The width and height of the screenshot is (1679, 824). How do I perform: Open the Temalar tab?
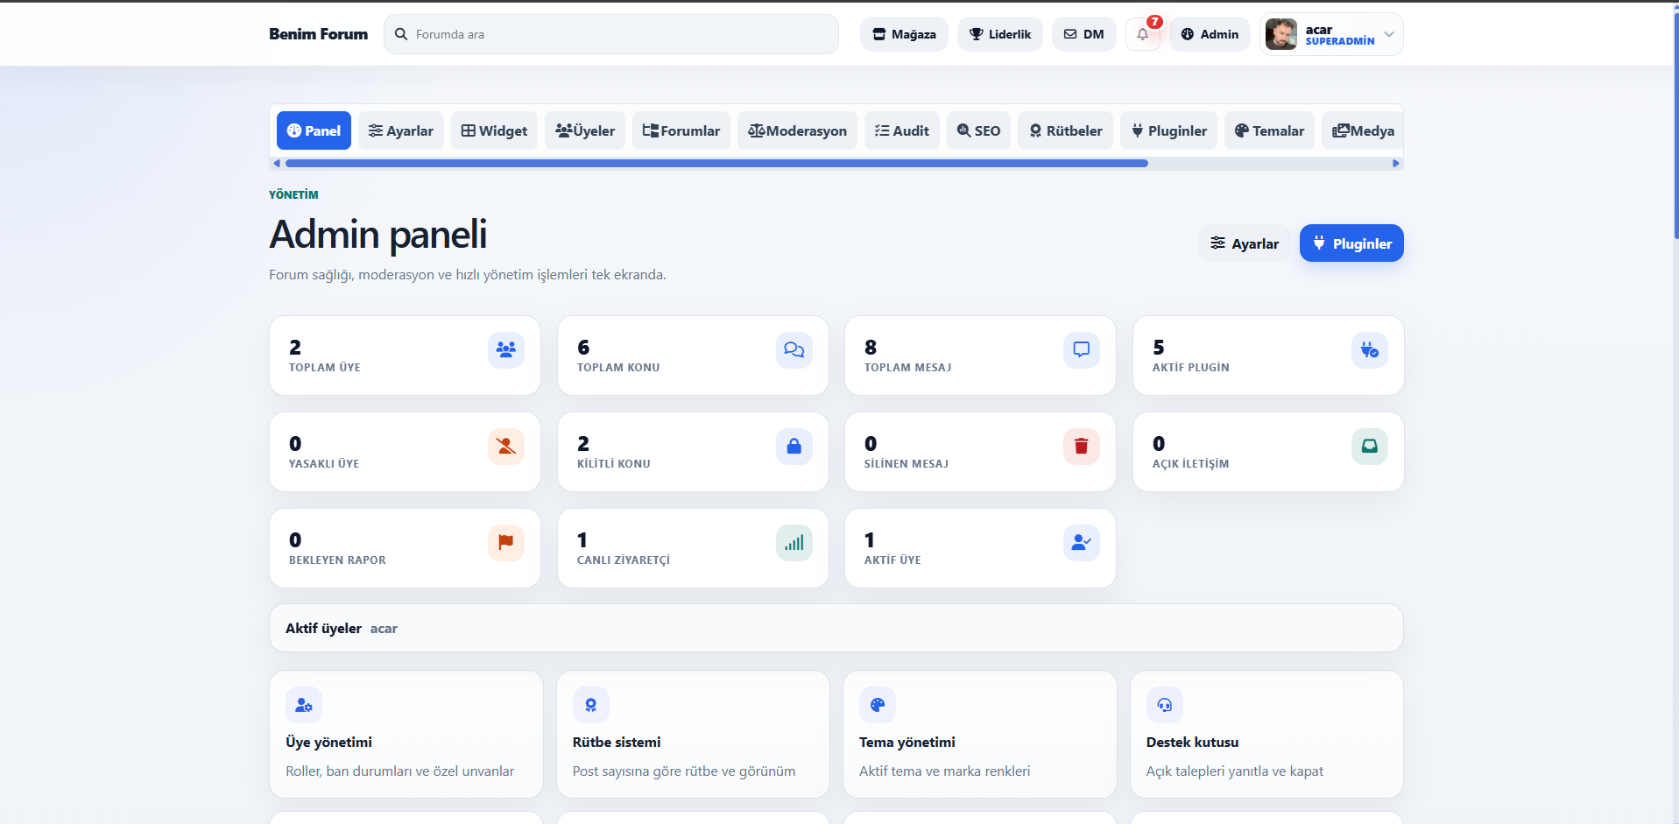coord(1269,130)
